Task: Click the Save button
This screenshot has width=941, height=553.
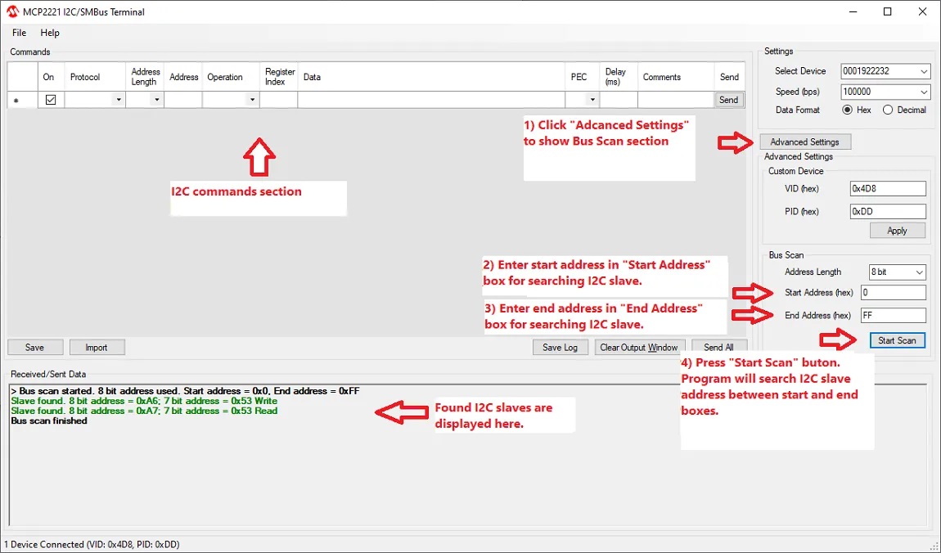Action: pyautogui.click(x=35, y=348)
